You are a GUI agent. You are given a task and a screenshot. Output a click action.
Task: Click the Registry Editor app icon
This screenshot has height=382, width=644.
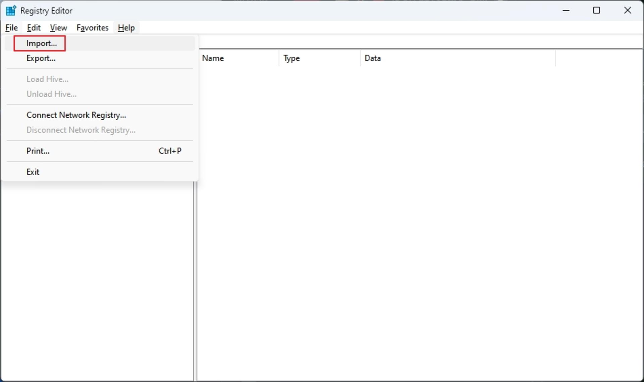click(x=11, y=10)
